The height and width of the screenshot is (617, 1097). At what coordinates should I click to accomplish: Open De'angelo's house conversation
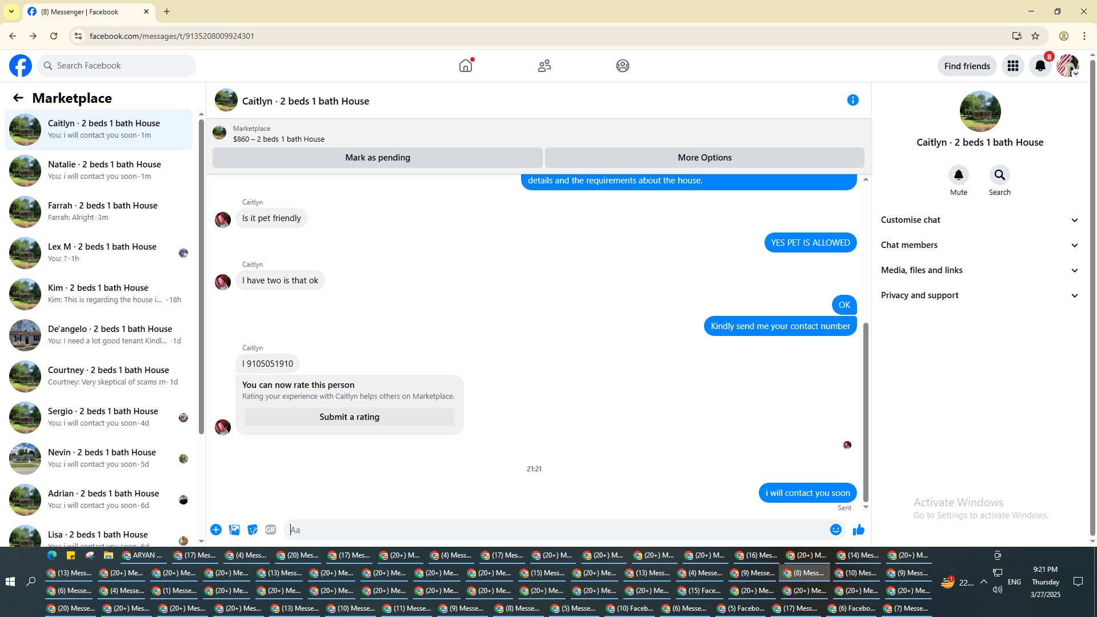click(99, 335)
